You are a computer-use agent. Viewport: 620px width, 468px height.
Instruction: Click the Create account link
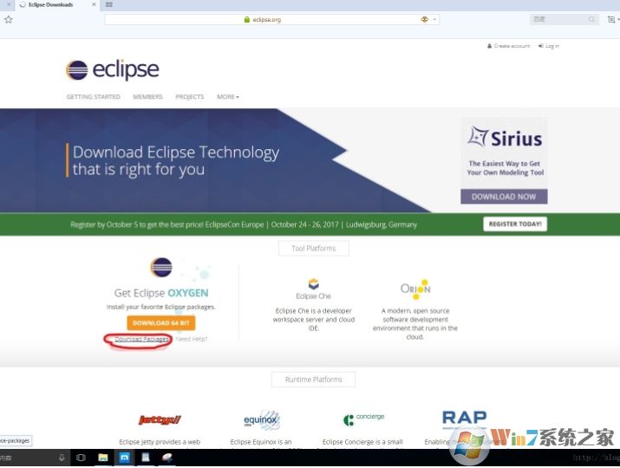click(509, 46)
